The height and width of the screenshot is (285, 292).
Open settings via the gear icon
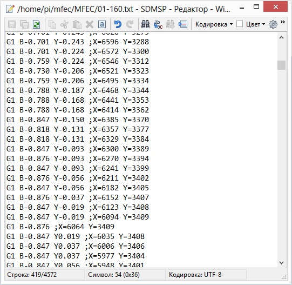click(273, 24)
